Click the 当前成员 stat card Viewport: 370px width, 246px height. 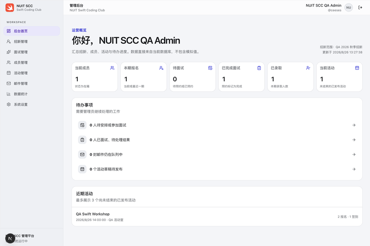click(x=95, y=77)
